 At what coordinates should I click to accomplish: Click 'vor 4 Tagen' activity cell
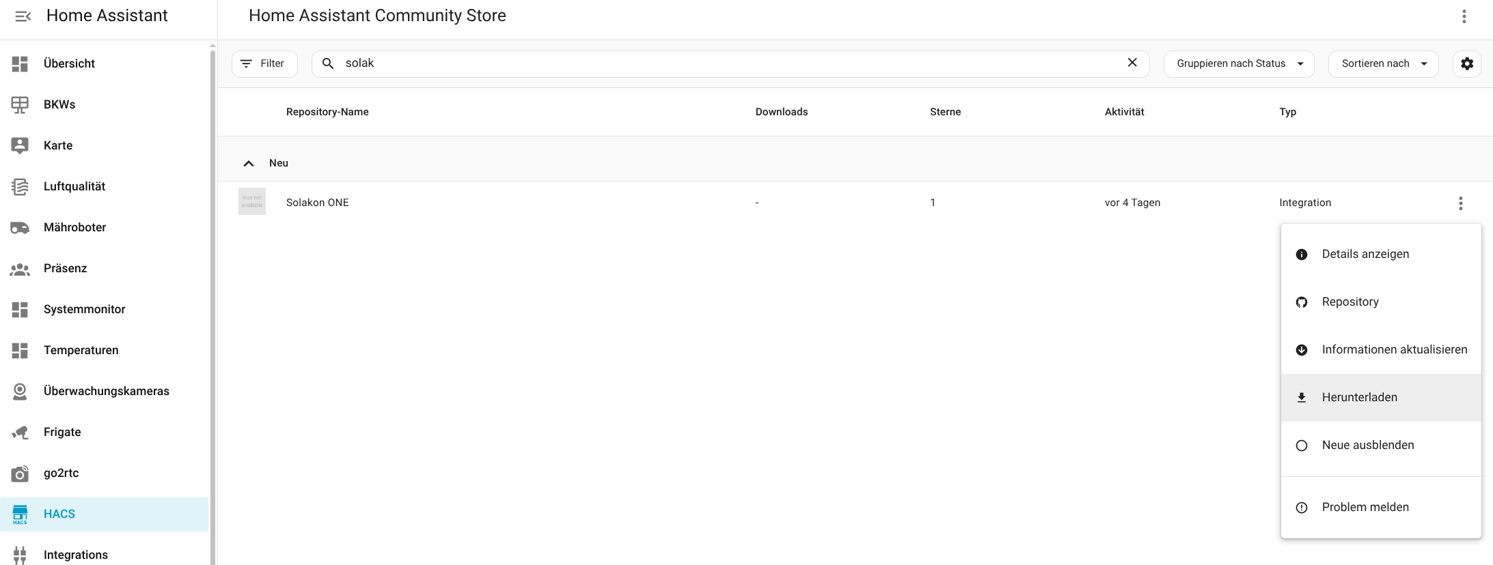[1132, 203]
